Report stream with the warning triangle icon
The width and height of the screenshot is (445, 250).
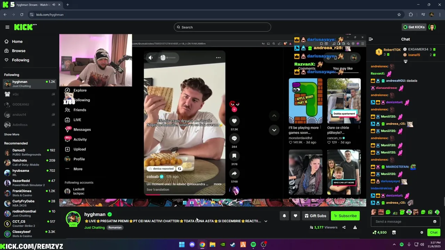(355, 227)
